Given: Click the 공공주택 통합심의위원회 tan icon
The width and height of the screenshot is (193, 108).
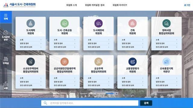Looking at the screenshot, I should (x=99, y=61).
